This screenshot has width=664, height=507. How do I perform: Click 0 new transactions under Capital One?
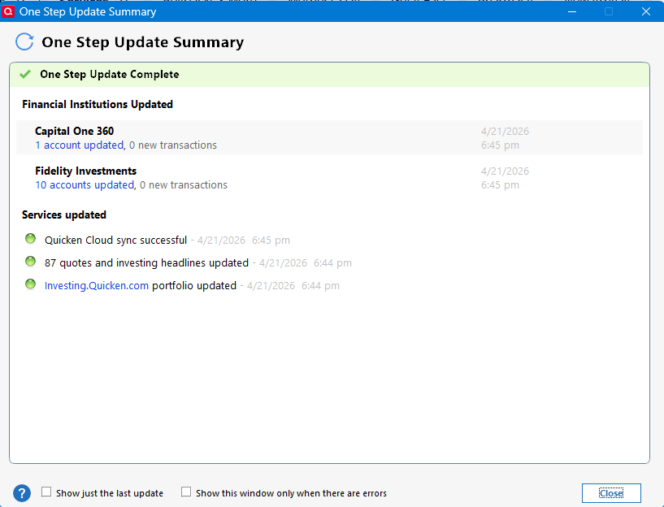pyautogui.click(x=173, y=145)
